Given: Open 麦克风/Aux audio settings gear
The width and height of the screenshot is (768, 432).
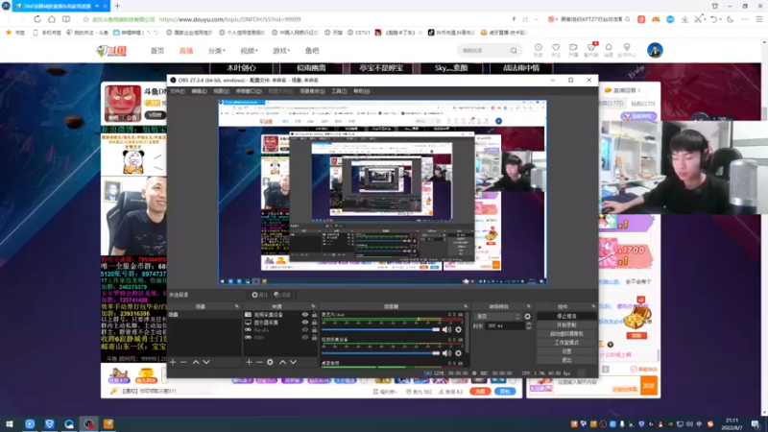Looking at the screenshot, I should 459,329.
